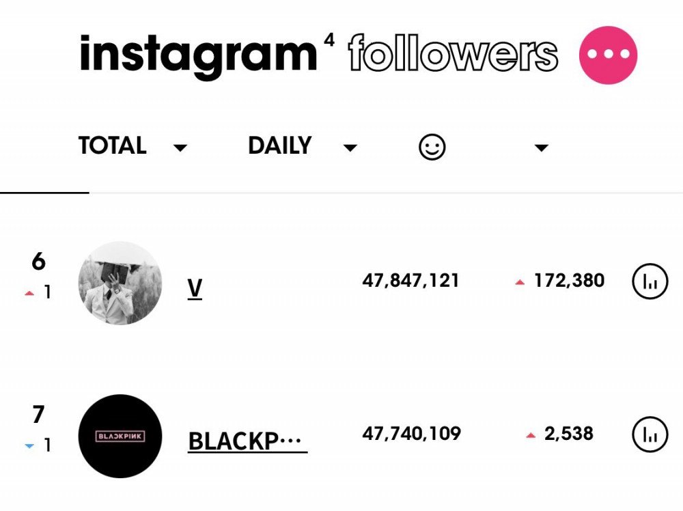Click the smiley face filter icon
Viewport: 683px width, 511px height.
pyautogui.click(x=432, y=147)
